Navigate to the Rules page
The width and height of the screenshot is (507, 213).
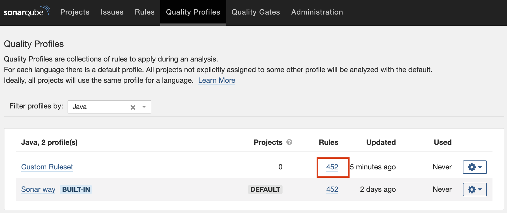145,12
